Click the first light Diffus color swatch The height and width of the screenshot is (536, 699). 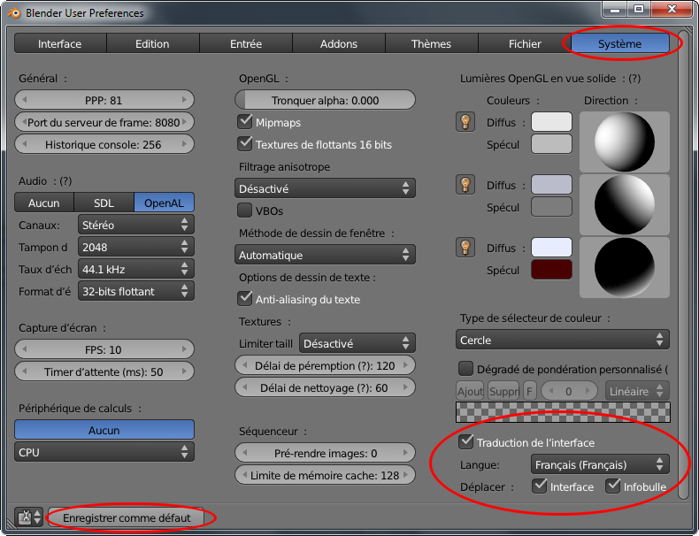(551, 122)
